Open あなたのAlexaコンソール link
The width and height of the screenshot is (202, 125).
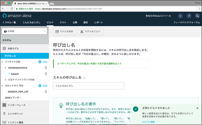(x=158, y=16)
